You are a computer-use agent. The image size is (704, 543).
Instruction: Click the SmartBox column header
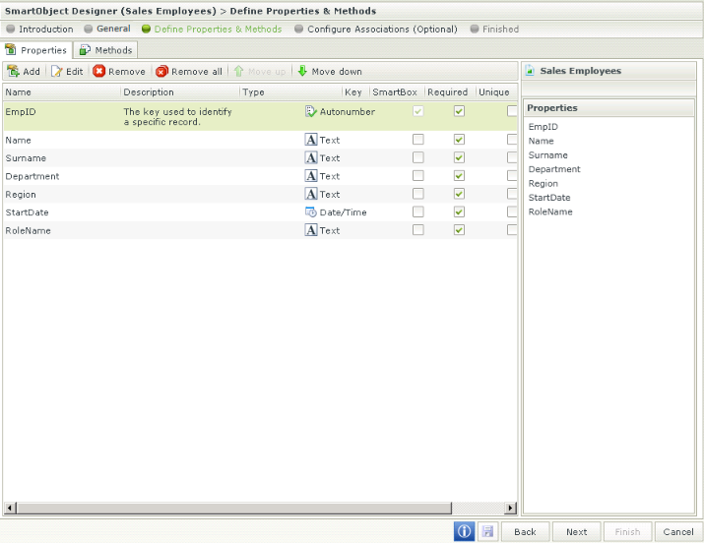pos(395,91)
